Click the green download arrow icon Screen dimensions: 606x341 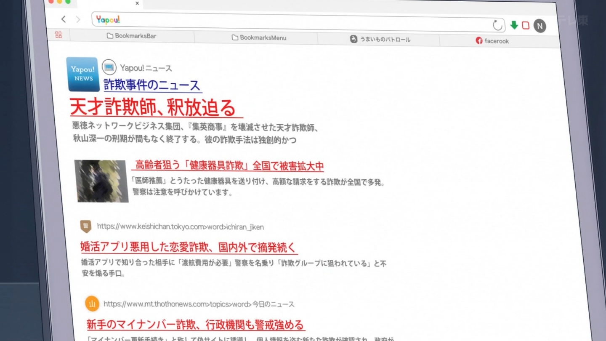[x=514, y=25]
